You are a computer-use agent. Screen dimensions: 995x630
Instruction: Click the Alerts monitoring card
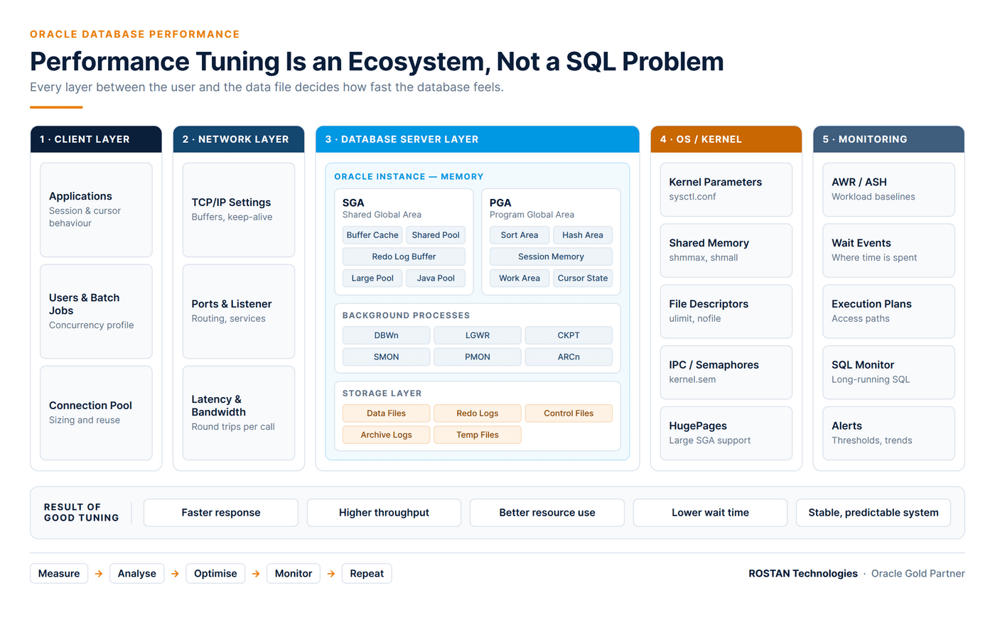[888, 433]
